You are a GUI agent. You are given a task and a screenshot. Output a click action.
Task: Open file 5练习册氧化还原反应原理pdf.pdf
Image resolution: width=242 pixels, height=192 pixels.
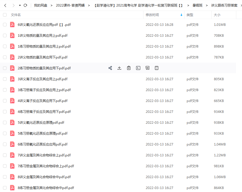43,133
